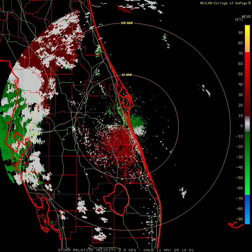The height and width of the screenshot is (252, 252).
Task: Click the KMLB 11 MAY 25 18:01 timestamp
Action: 169,250
